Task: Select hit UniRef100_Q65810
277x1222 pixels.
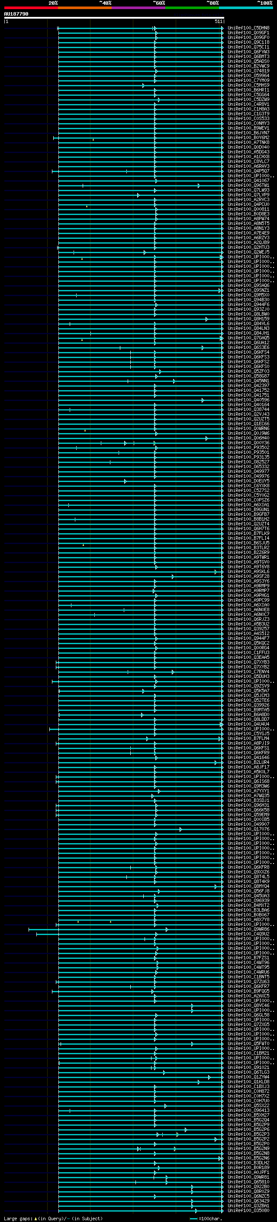Action: tap(248, 1182)
